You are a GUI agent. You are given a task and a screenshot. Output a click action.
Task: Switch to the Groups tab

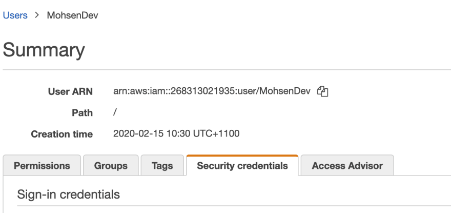tap(111, 165)
